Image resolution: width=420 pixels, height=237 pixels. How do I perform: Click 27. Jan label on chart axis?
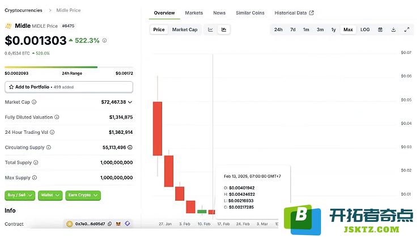(166, 224)
